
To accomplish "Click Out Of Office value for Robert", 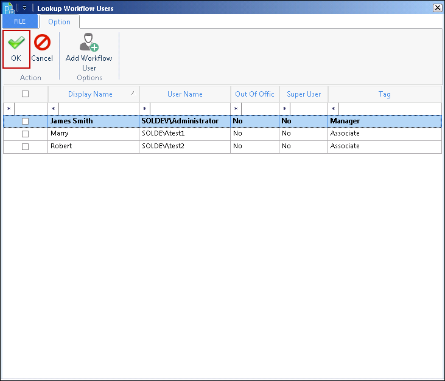I will 255,146.
